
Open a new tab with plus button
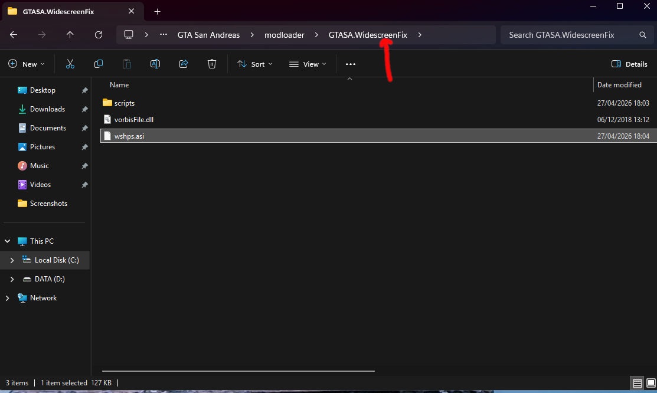pyautogui.click(x=157, y=11)
